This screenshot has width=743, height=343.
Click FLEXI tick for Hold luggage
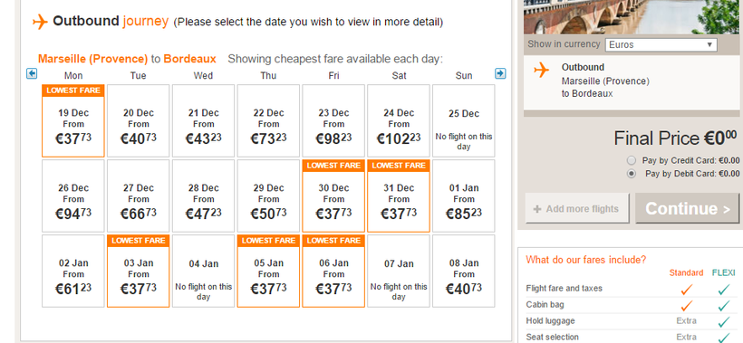[724, 321]
